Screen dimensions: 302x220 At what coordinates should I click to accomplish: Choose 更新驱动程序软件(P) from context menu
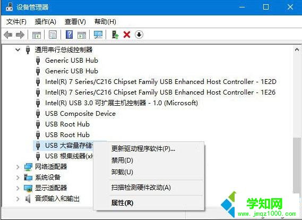tap(143, 149)
